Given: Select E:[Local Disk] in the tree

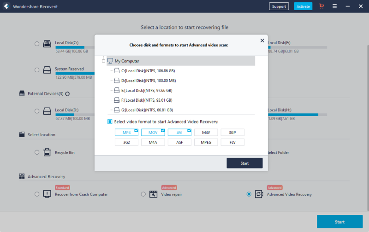Looking at the screenshot, I should pos(146,90).
